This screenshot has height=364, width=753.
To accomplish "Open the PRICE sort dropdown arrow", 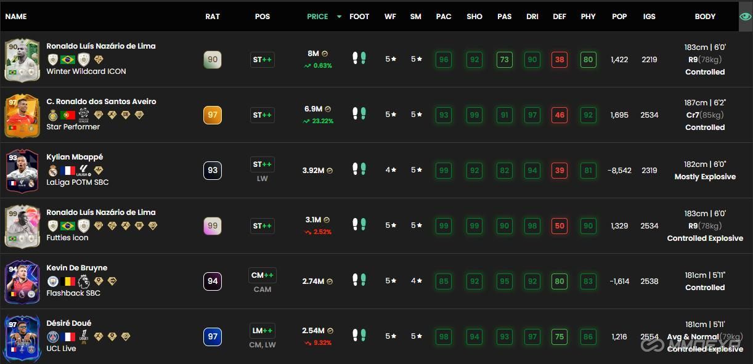I will tap(338, 17).
